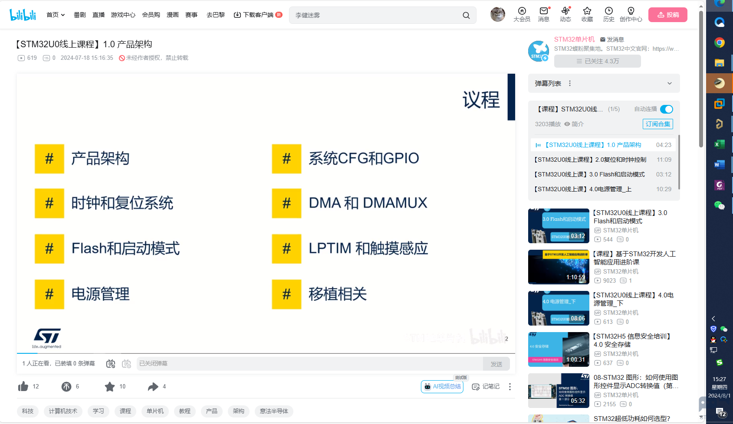Open the STM32单片机 uploader name link
Image resolution: width=733 pixels, height=424 pixels.
[575, 39]
